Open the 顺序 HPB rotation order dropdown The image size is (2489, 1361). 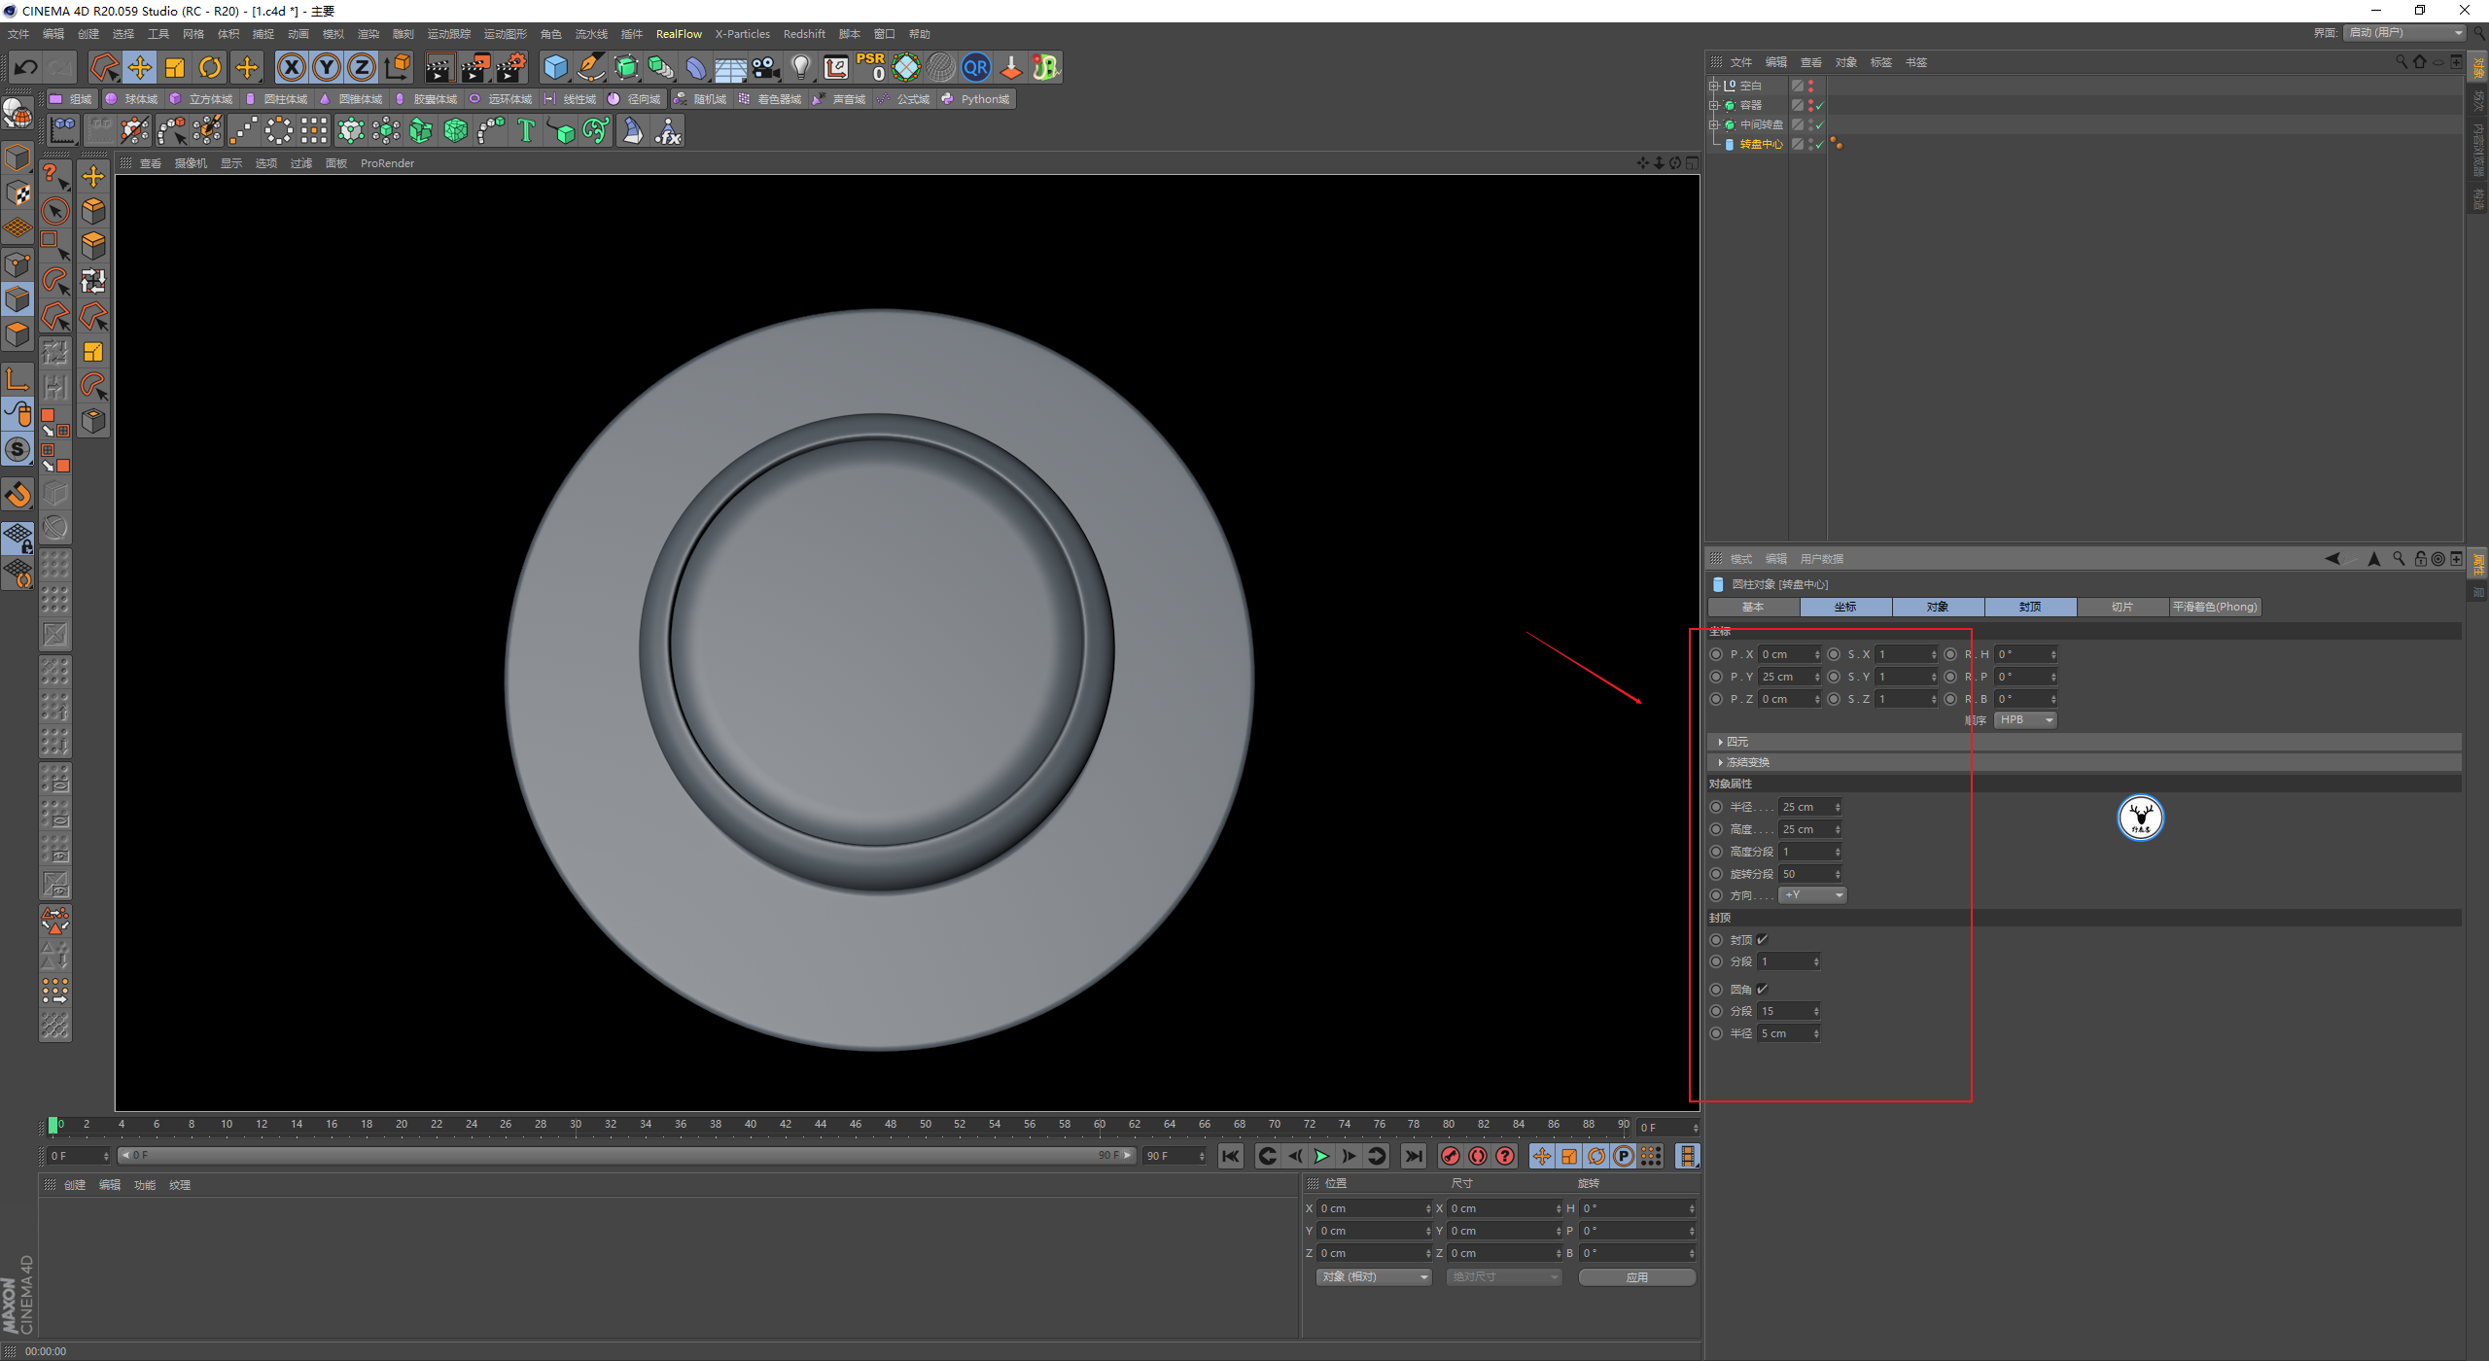point(2025,720)
